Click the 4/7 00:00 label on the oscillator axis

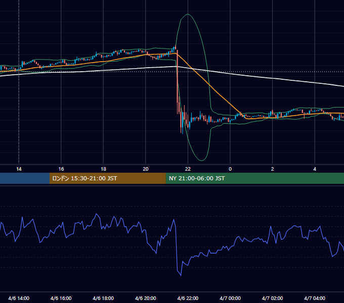click(x=230, y=298)
